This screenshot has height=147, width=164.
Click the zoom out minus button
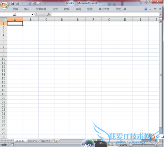(x=131, y=145)
